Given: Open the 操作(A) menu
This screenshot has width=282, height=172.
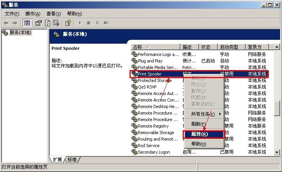Looking at the screenshot, I should [33, 14].
